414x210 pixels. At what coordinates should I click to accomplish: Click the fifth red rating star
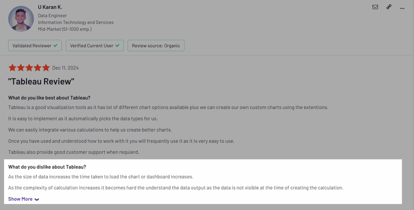tap(46, 68)
